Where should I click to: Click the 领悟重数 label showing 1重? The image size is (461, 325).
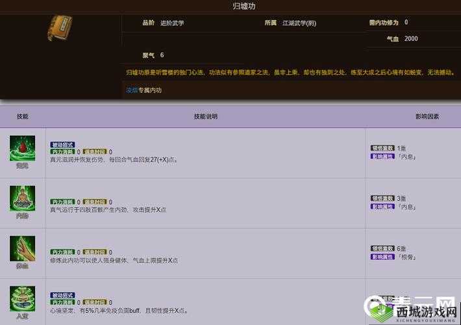[382, 148]
